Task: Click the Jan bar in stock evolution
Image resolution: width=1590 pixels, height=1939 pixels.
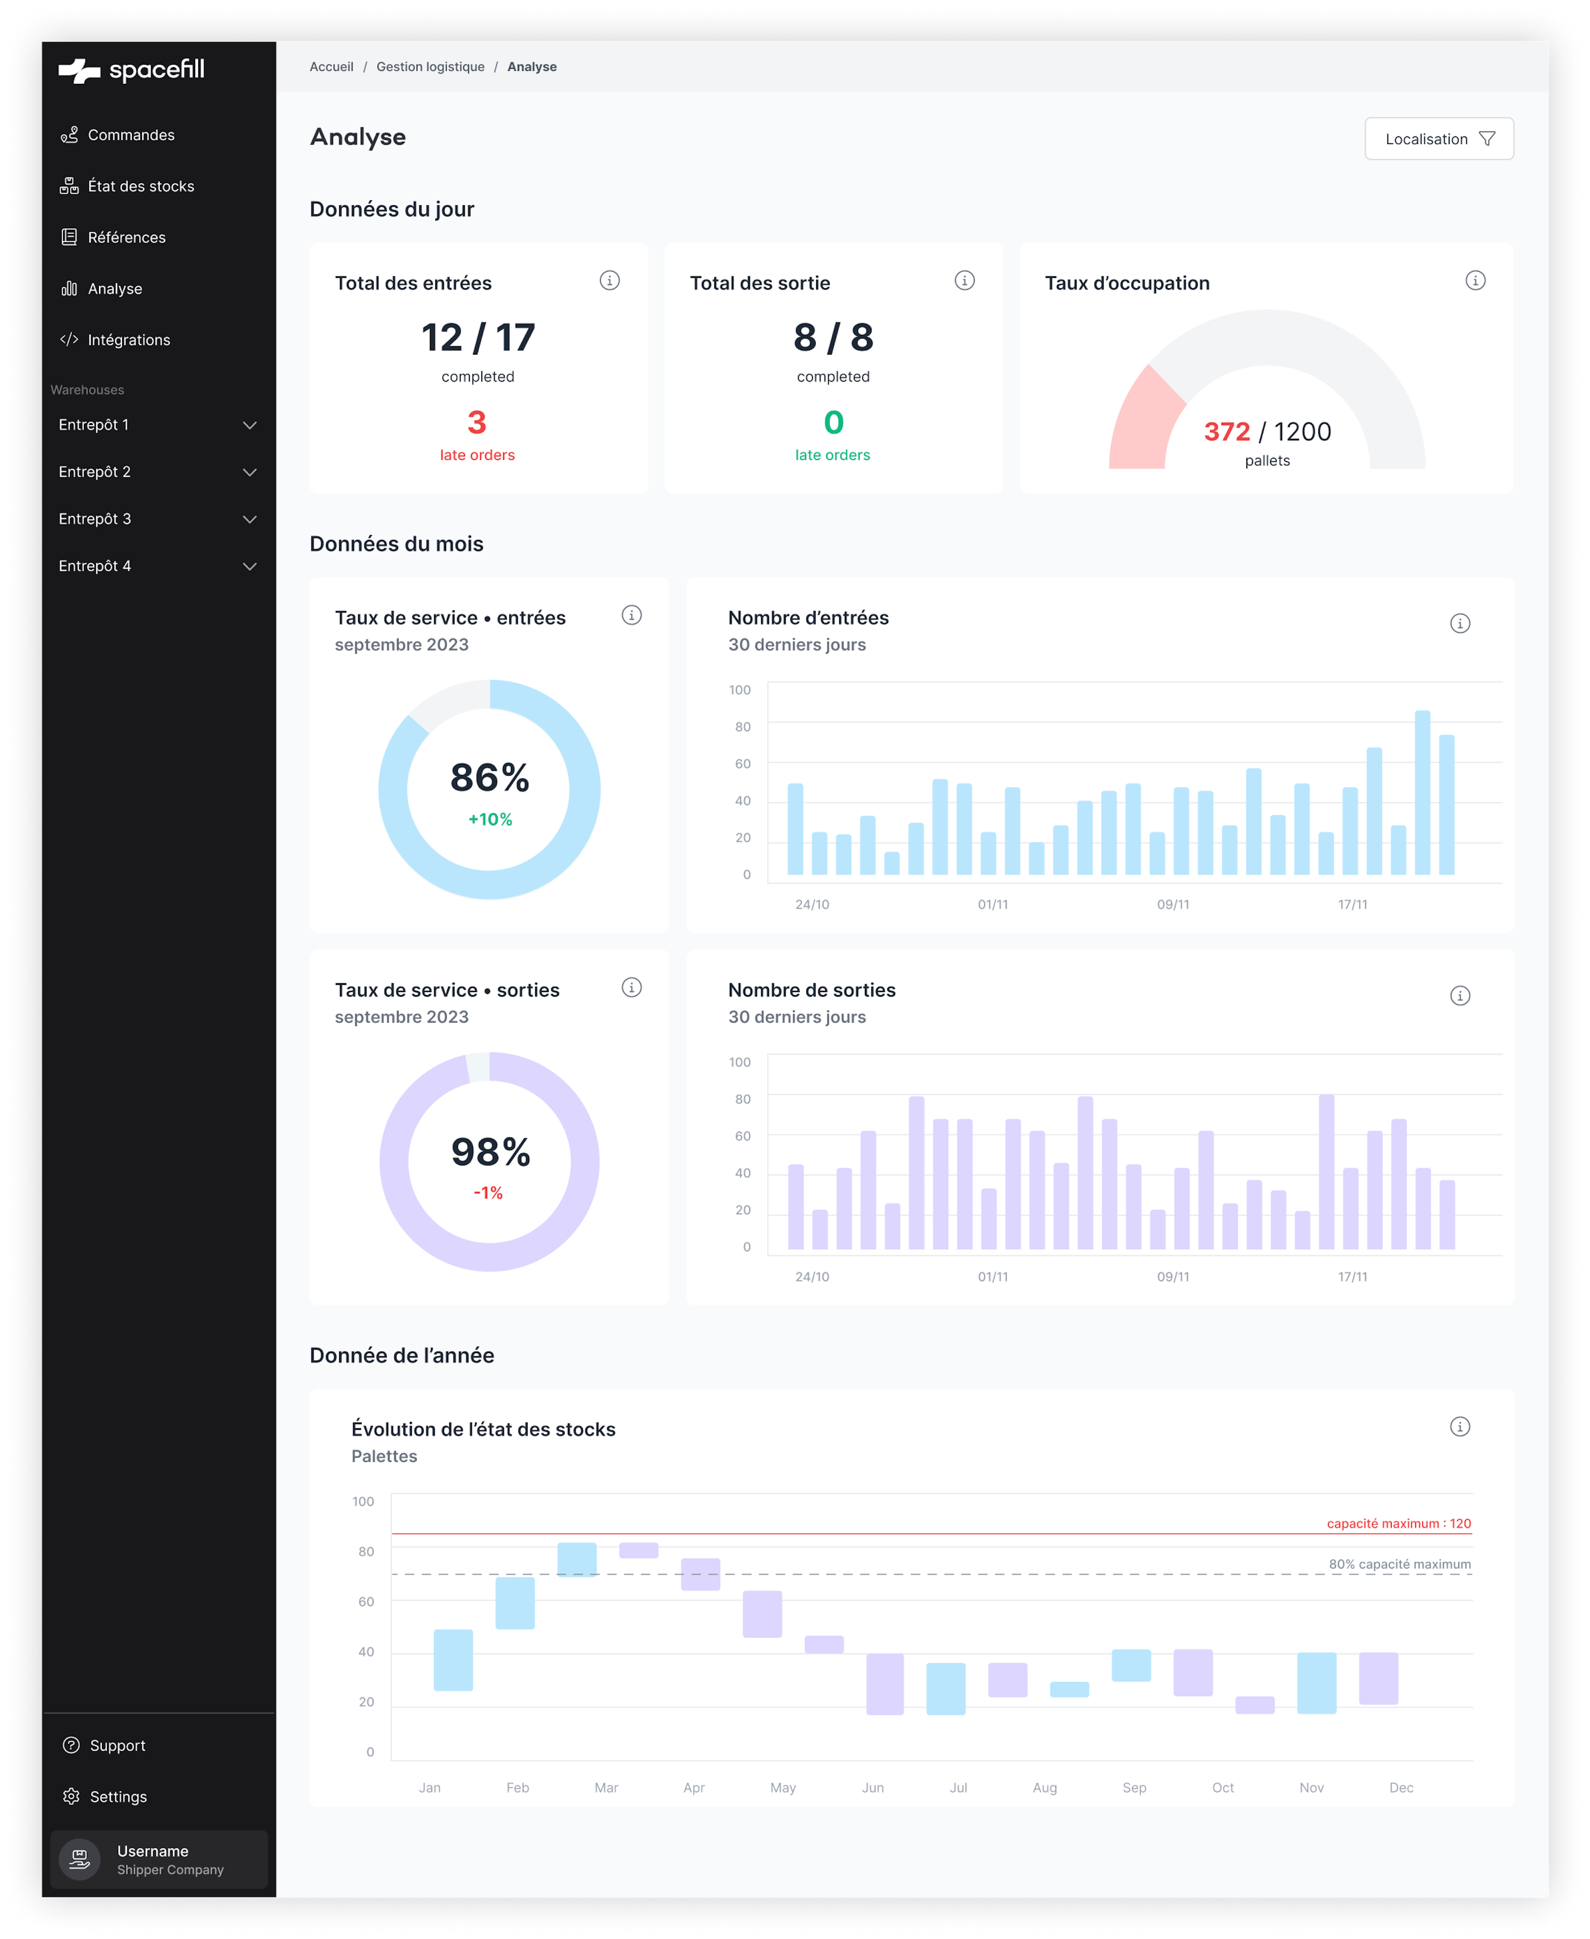Action: 452,1660
